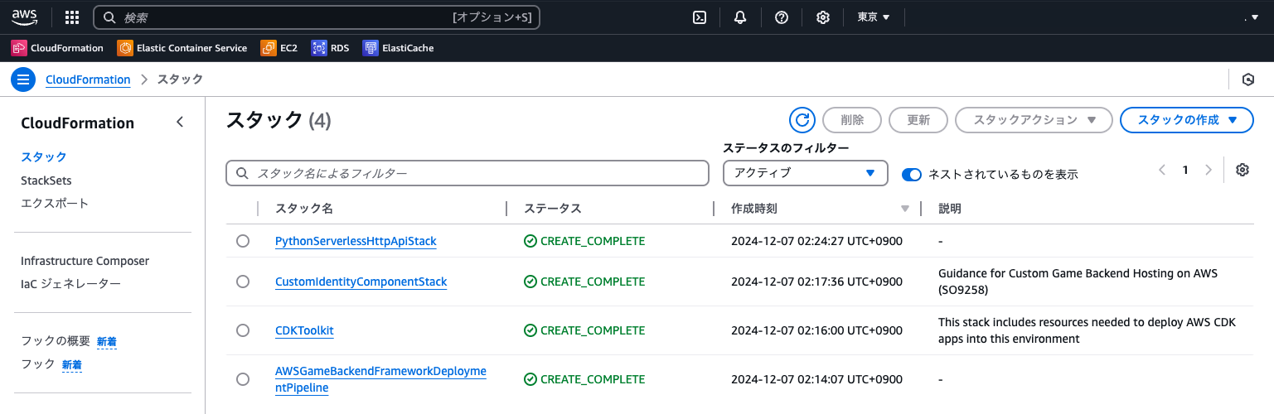Sort by 作成時刻 arrow icon
The width and height of the screenshot is (1274, 414).
(905, 209)
